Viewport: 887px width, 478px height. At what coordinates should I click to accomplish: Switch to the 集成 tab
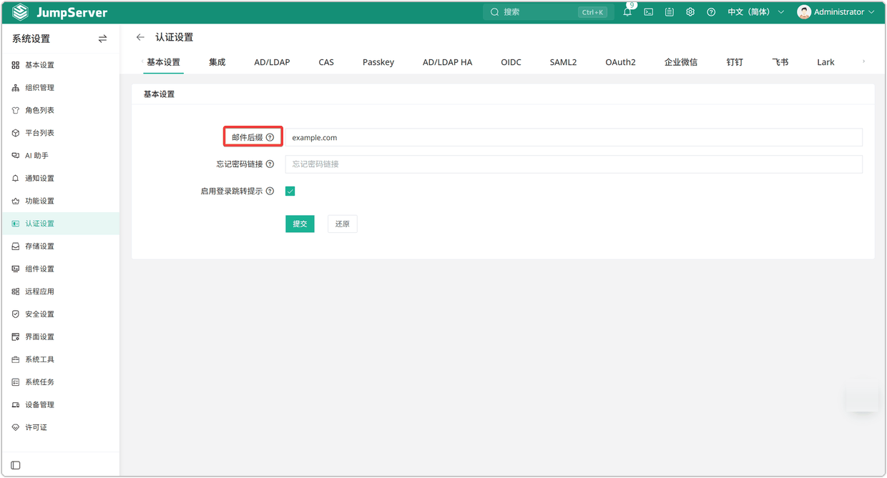click(217, 62)
